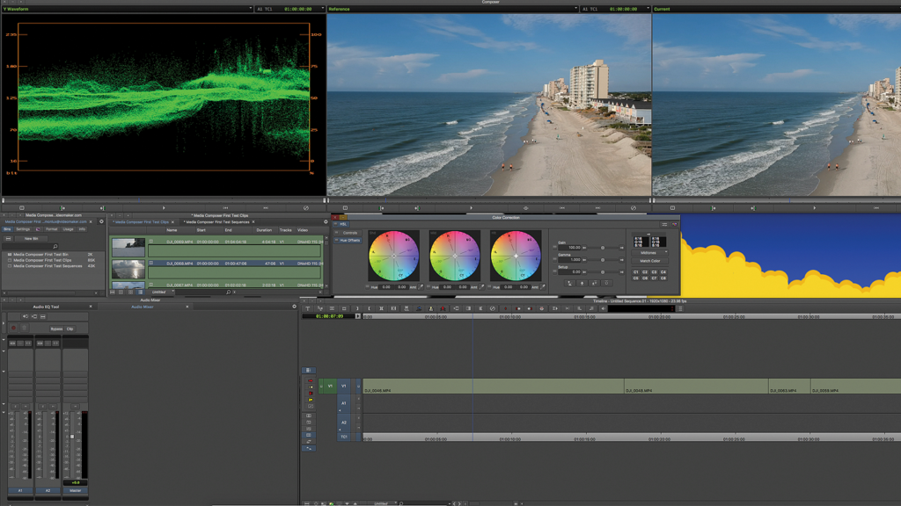Click the record button in Audio Mixer

tap(13, 329)
